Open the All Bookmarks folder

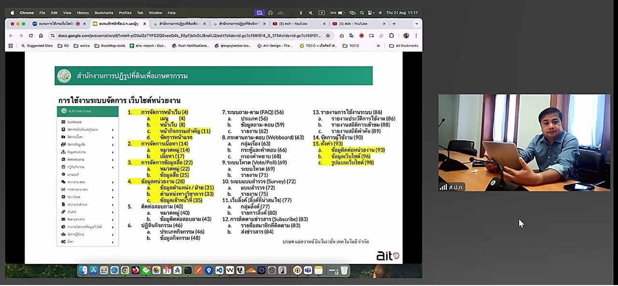404,46
